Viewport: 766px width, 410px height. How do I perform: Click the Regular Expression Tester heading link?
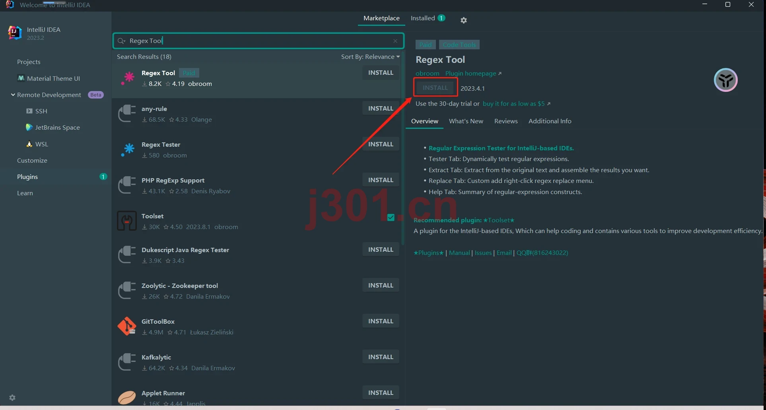[501, 148]
